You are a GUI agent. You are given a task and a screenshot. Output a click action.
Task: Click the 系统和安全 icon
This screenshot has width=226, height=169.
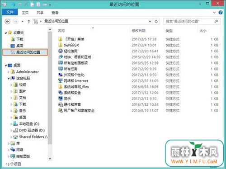pos(60,93)
